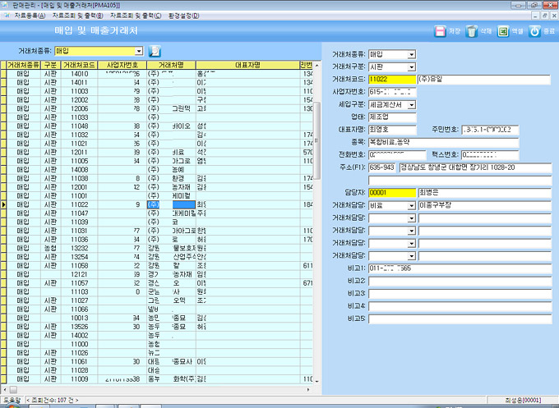Open the 자료등록(A) menu
This screenshot has height=408, width=559.
pyautogui.click(x=30, y=16)
